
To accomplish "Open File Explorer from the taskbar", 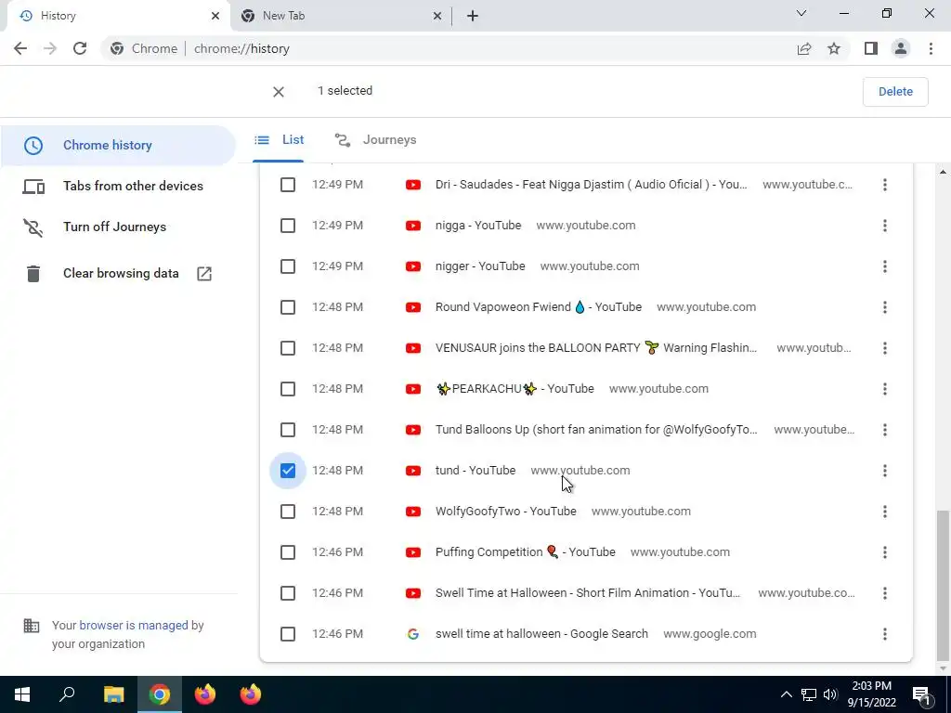I will click(x=113, y=694).
